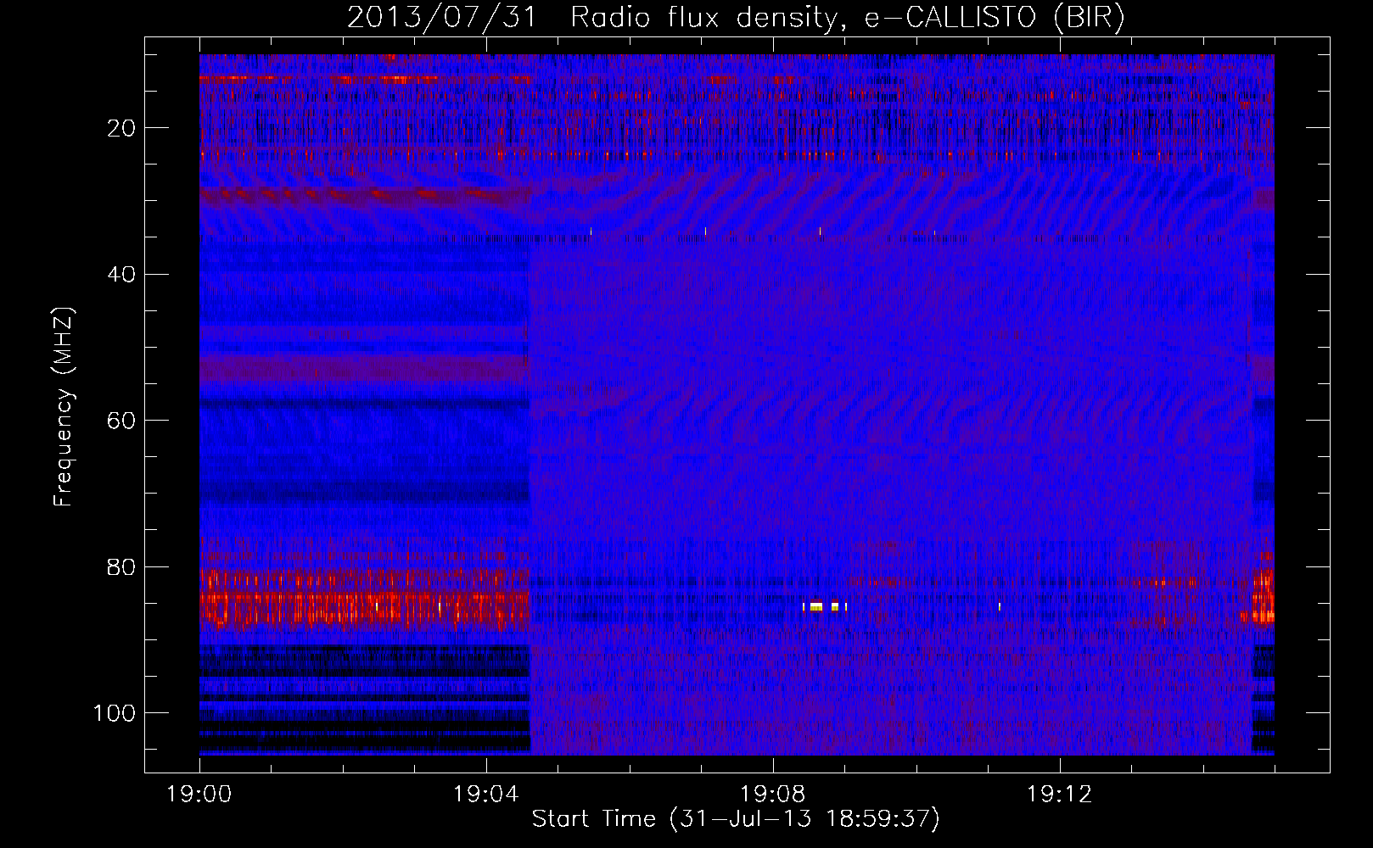The width and height of the screenshot is (1373, 848).
Task: Click the frequency tick label 80
Action: point(122,566)
